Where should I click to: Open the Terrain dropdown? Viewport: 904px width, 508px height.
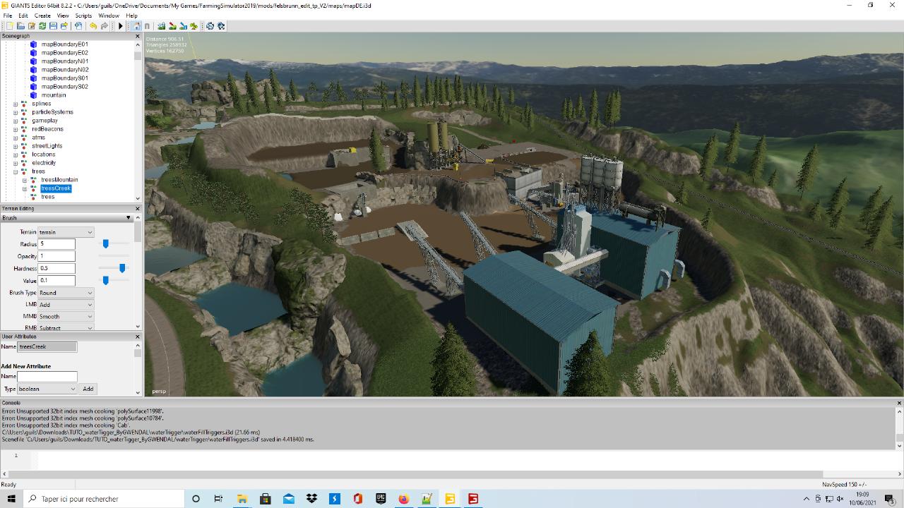tap(66, 232)
